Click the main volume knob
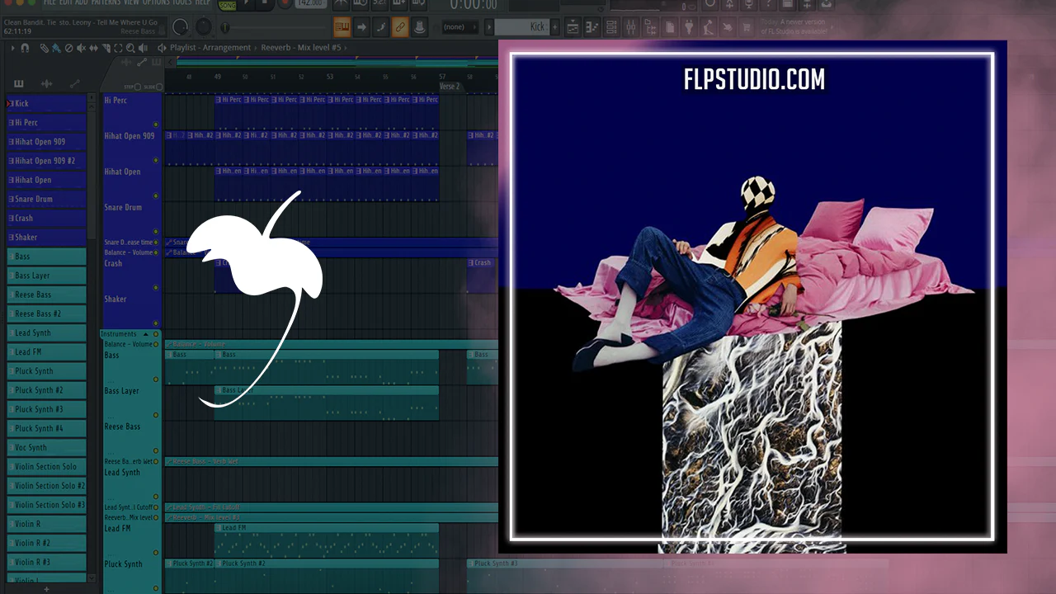This screenshot has width=1056, height=594. tap(180, 27)
